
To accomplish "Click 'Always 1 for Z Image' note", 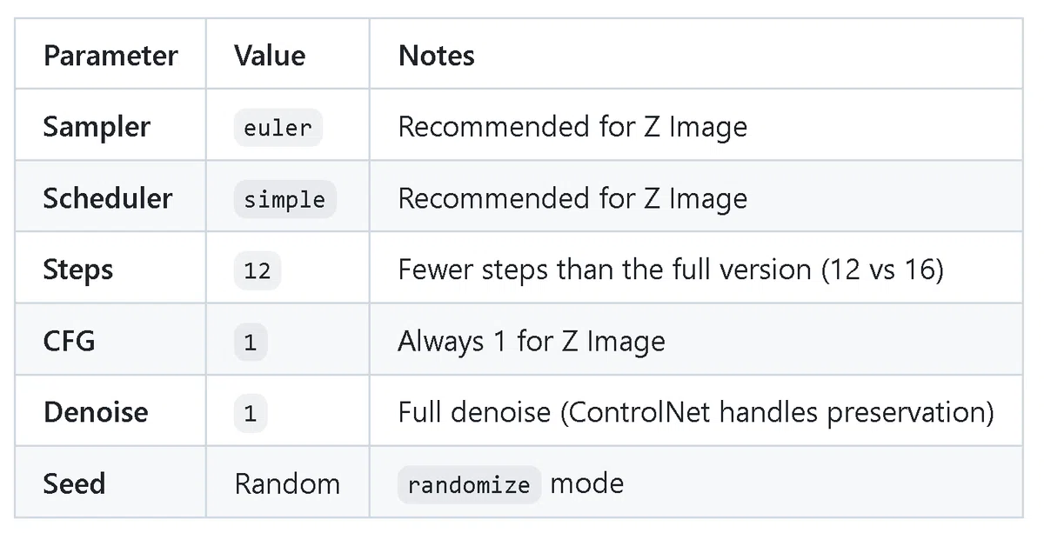I will 532,341.
